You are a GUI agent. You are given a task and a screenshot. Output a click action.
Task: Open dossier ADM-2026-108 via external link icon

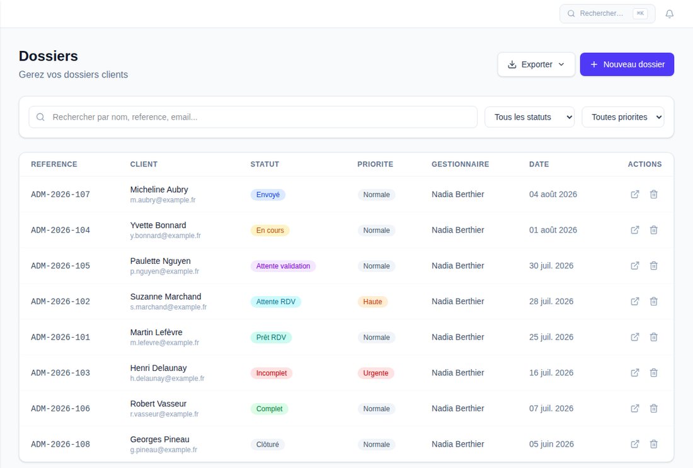click(634, 445)
